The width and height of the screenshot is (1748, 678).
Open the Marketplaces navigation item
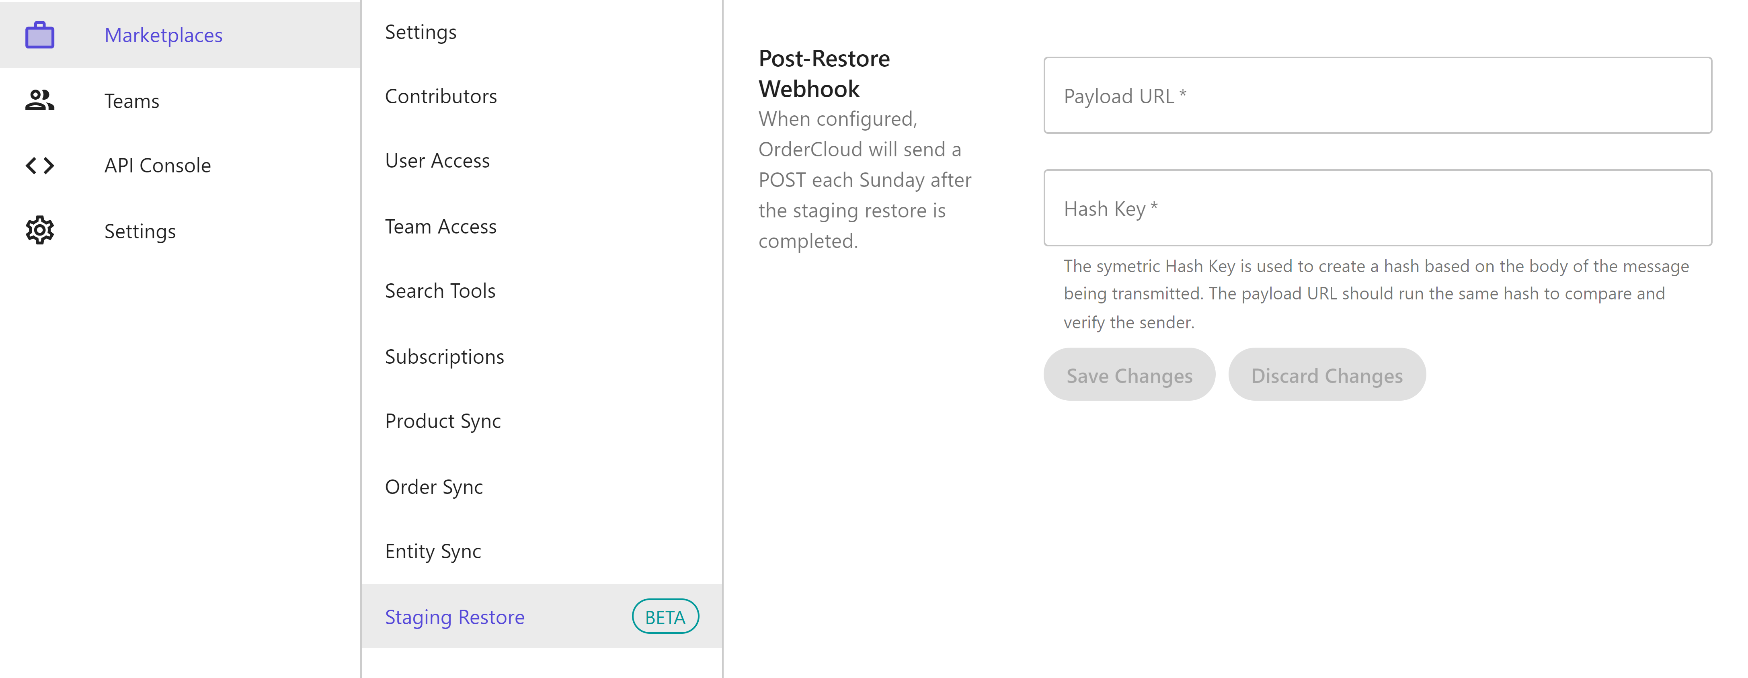(x=180, y=35)
